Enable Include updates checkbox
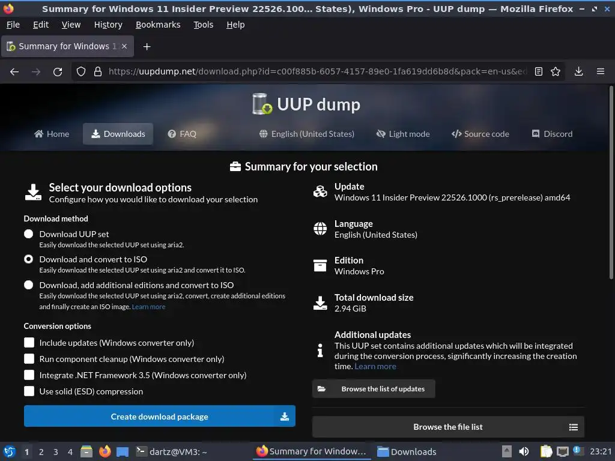This screenshot has width=615, height=461. (29, 343)
